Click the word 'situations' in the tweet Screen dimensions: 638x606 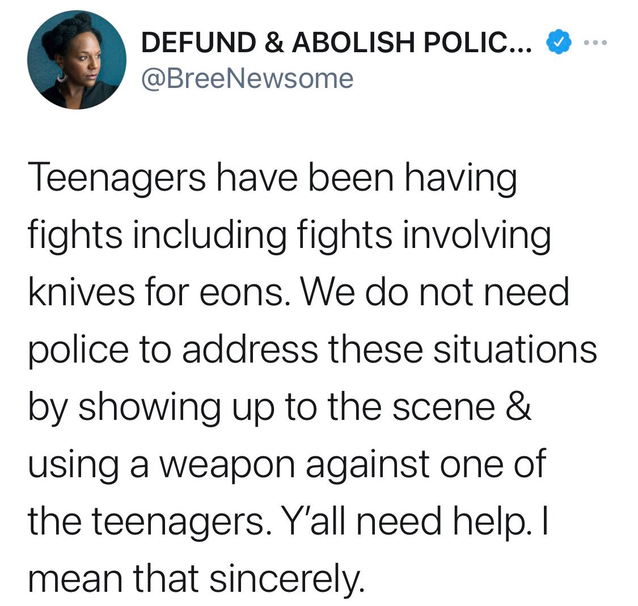[x=515, y=349]
